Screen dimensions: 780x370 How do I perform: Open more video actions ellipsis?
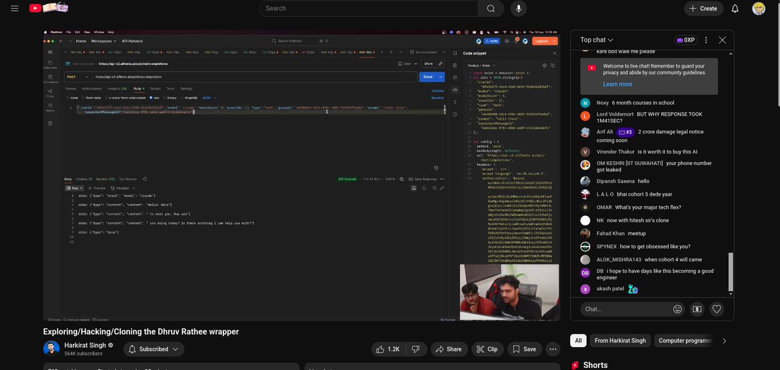pyautogui.click(x=552, y=349)
